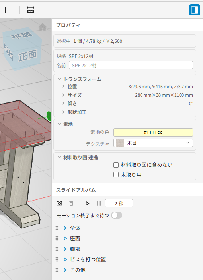Expand the 形状加工 row
The image size is (203, 280).
[63, 112]
